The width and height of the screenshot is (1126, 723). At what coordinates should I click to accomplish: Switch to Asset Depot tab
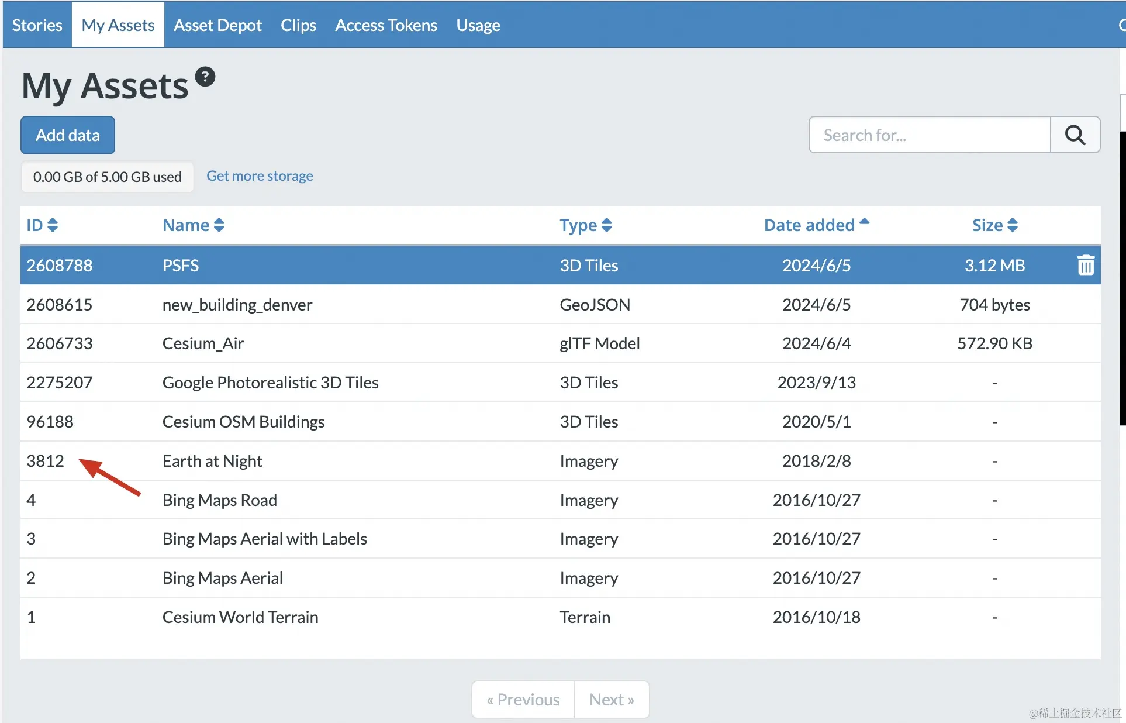[x=217, y=25]
